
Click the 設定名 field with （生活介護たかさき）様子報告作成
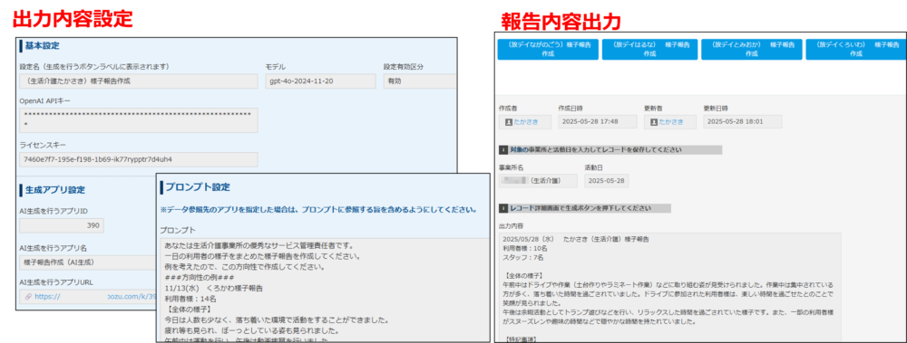click(x=139, y=81)
